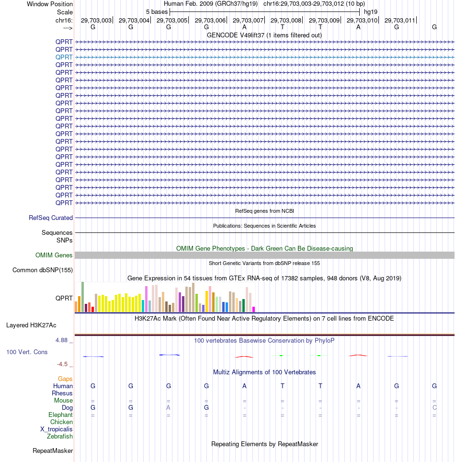Click the faded C base in Dog row
Viewport: 455px width, 462px height.
(x=434, y=407)
